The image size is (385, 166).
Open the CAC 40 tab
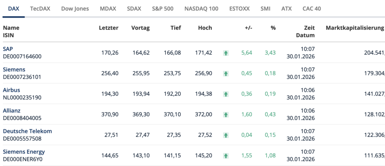pos(312,8)
